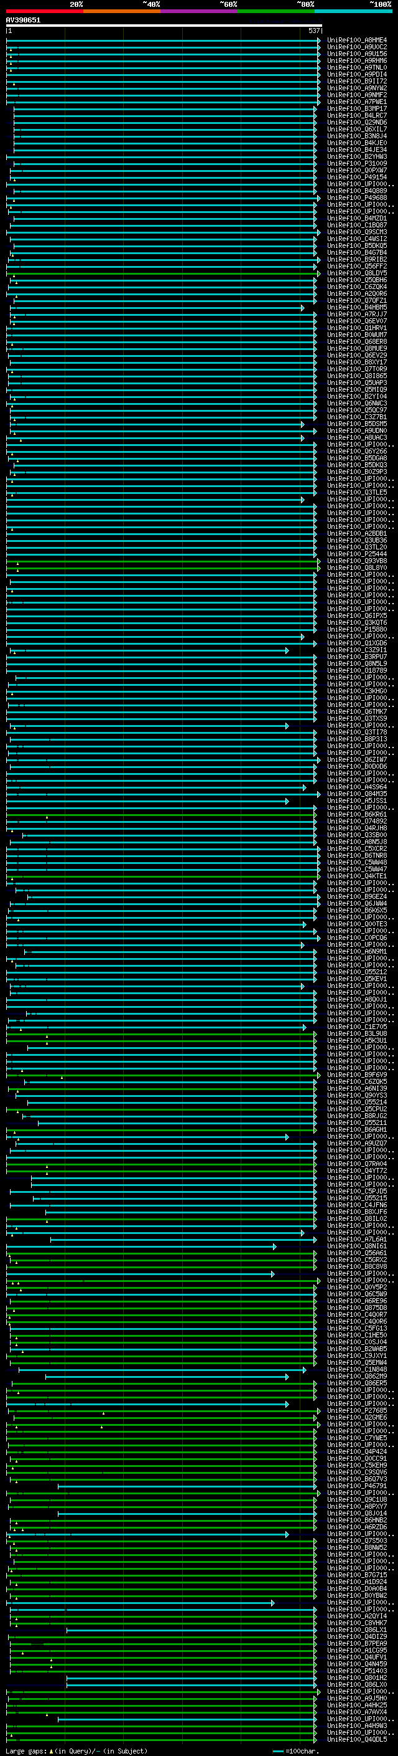Click the UniRef100_B9F6V9 label
Image resolution: width=398 pixels, height=1756 pixels.
[x=357, y=1075]
